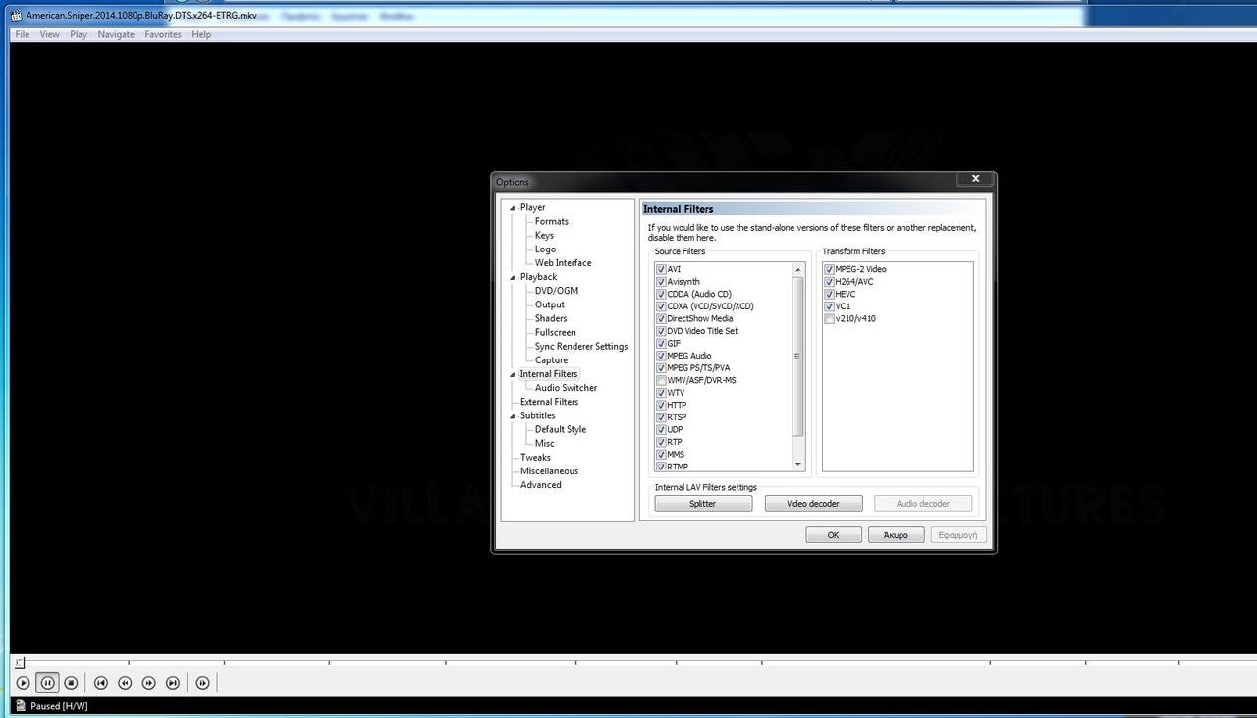Click the increase playback speed icon
Viewport: 1257px width, 718px height.
148,682
